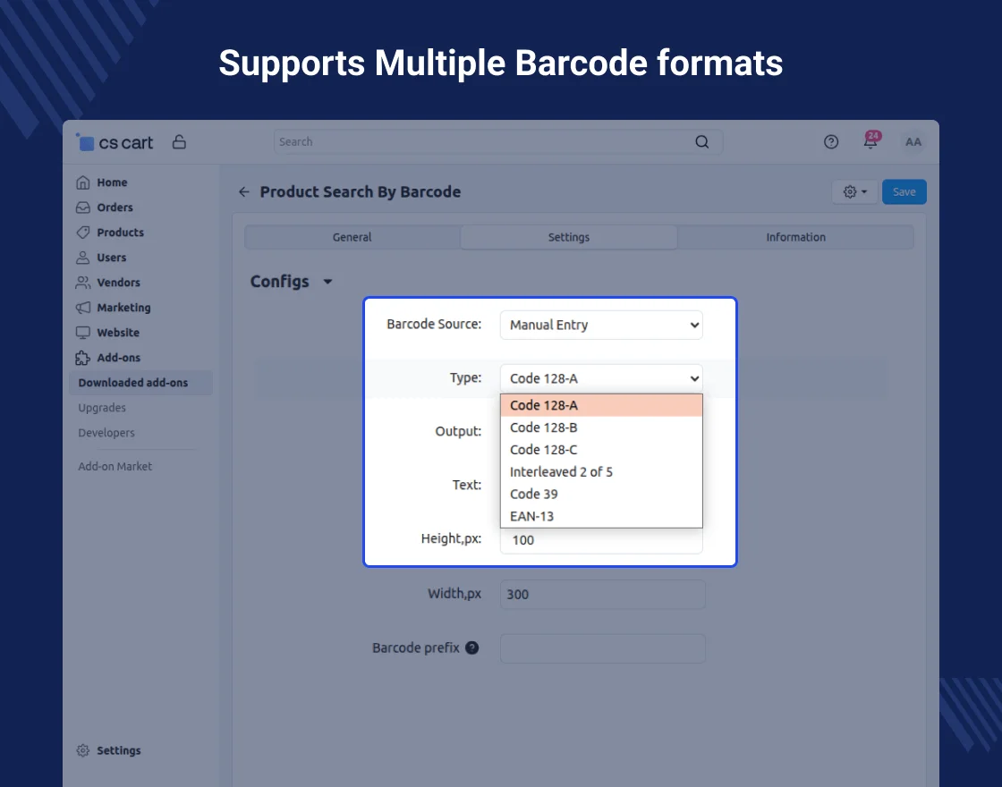Click the Configs section heading
This screenshot has width=1002, height=787.
pos(279,282)
